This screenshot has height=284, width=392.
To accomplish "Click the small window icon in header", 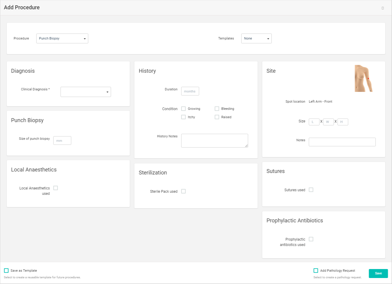I will pyautogui.click(x=382, y=8).
